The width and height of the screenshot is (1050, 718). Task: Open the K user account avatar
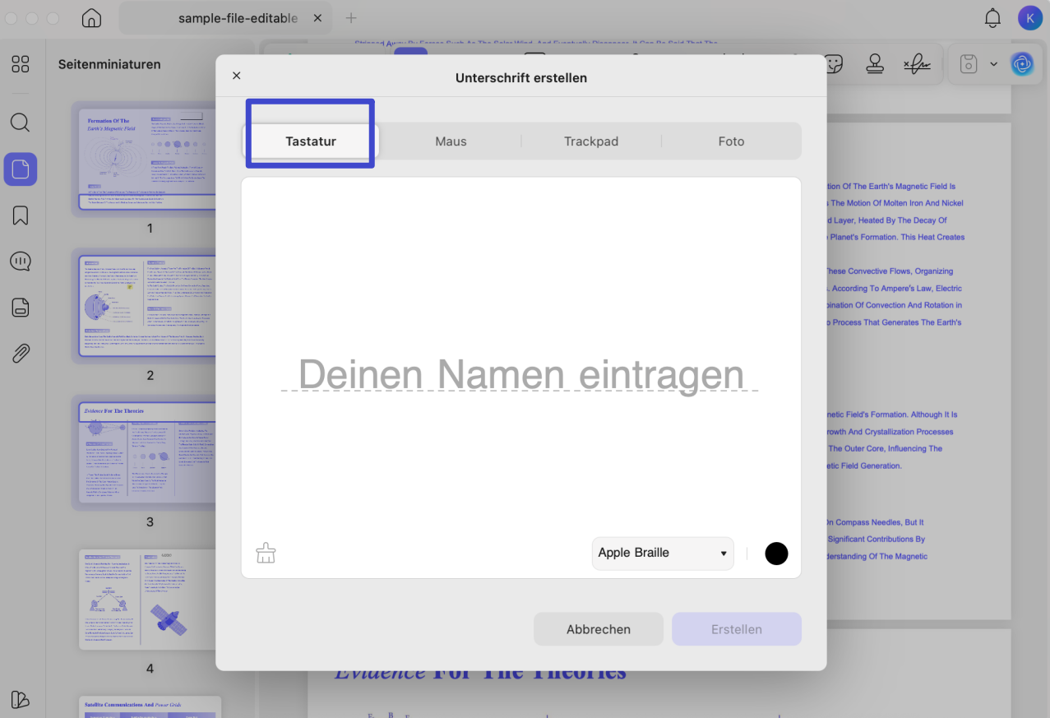point(1029,18)
